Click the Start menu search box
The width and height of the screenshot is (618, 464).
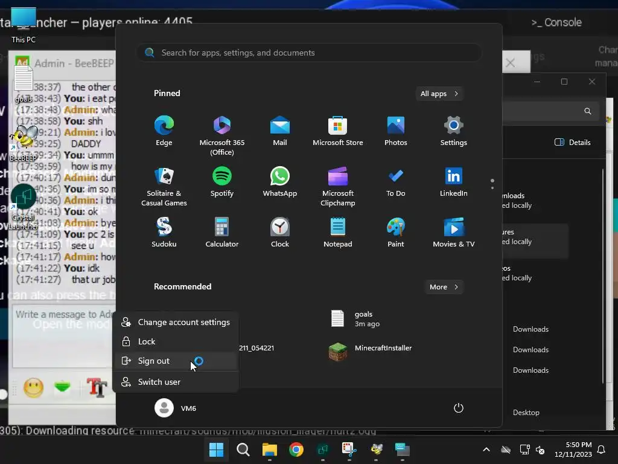(x=309, y=53)
